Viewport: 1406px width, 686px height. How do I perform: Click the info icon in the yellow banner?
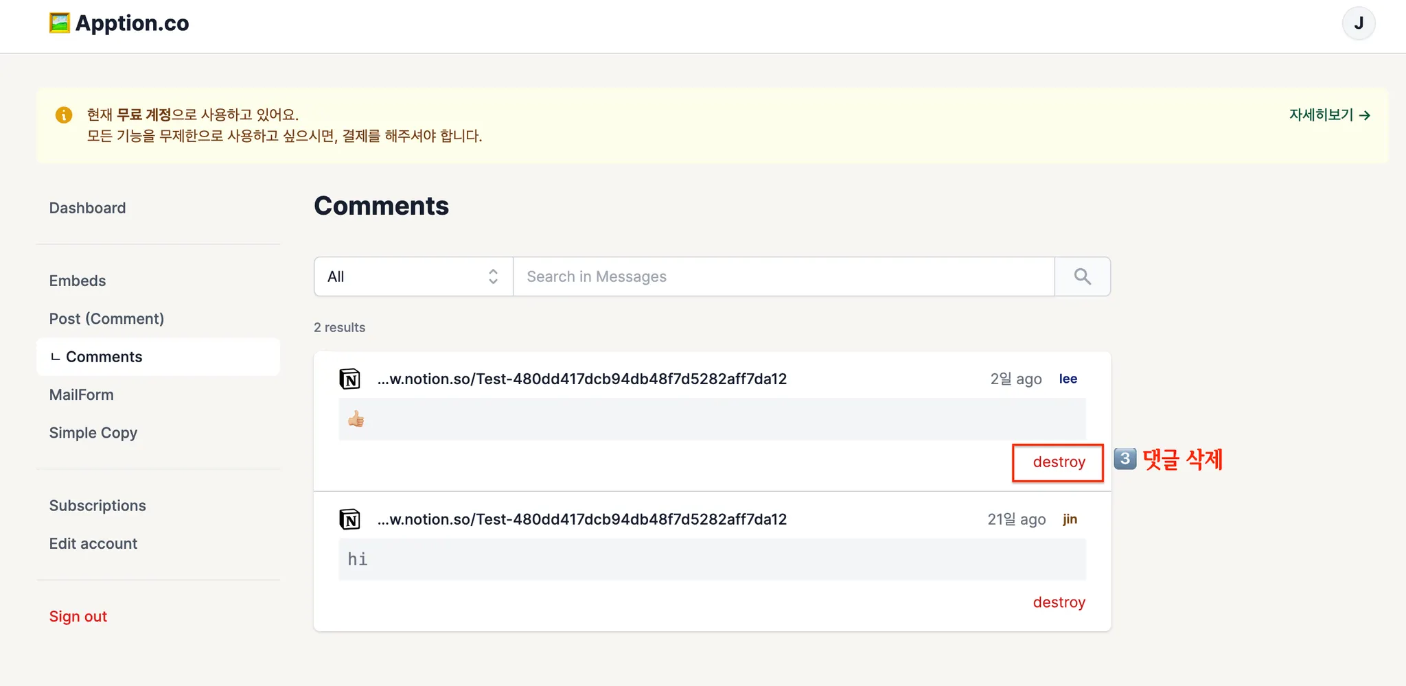click(x=64, y=115)
